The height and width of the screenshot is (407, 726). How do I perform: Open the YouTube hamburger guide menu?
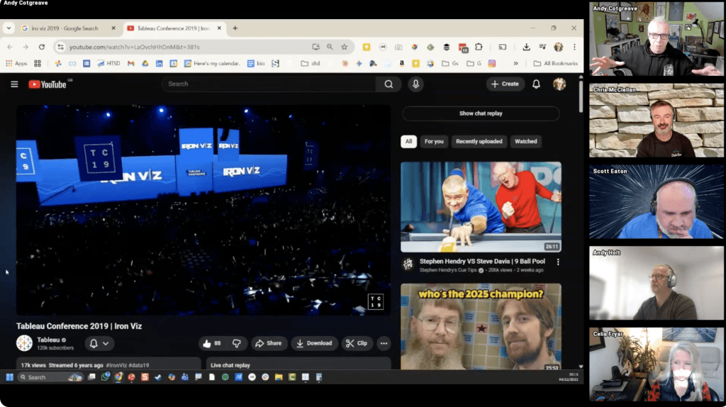pyautogui.click(x=14, y=84)
